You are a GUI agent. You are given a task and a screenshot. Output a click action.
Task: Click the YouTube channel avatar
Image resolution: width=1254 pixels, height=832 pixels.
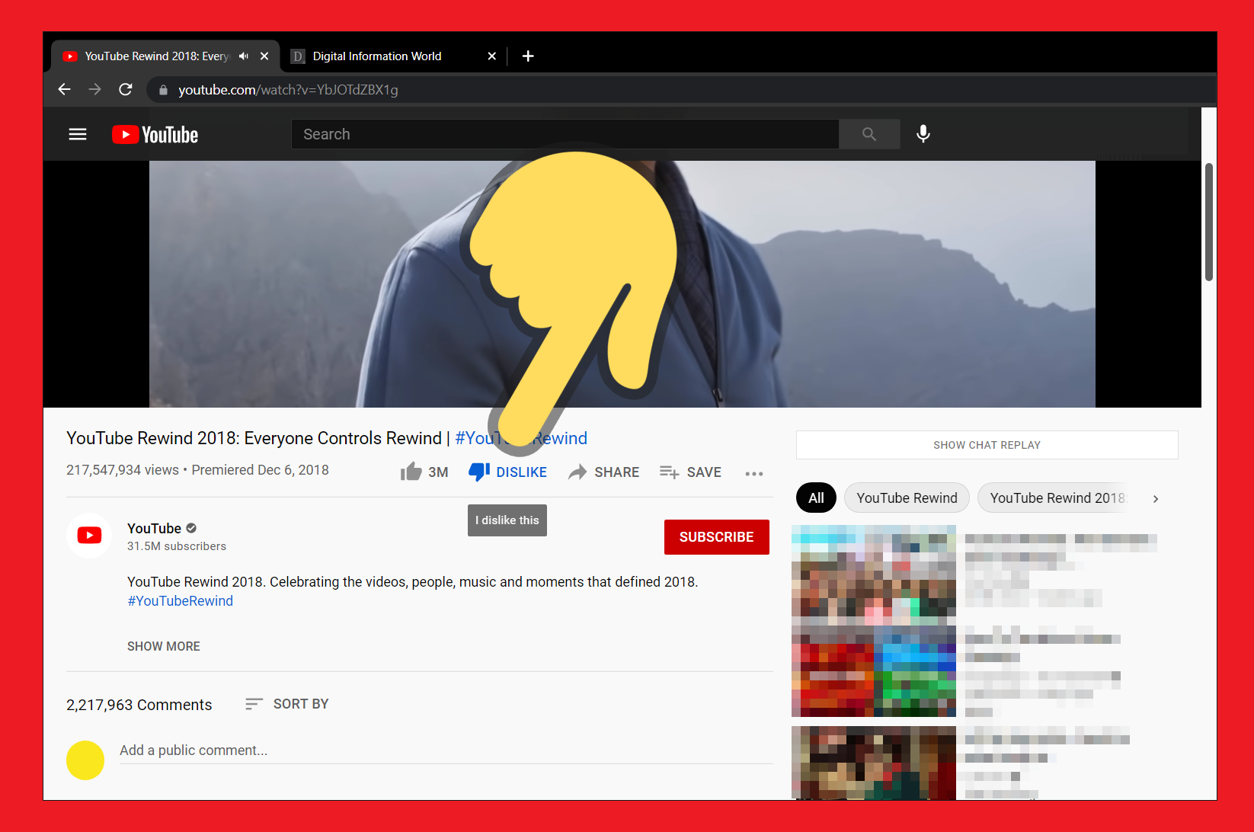tap(89, 536)
